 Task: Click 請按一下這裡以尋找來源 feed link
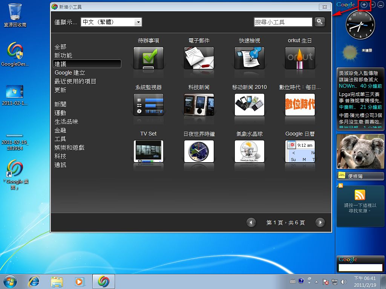tap(360, 208)
